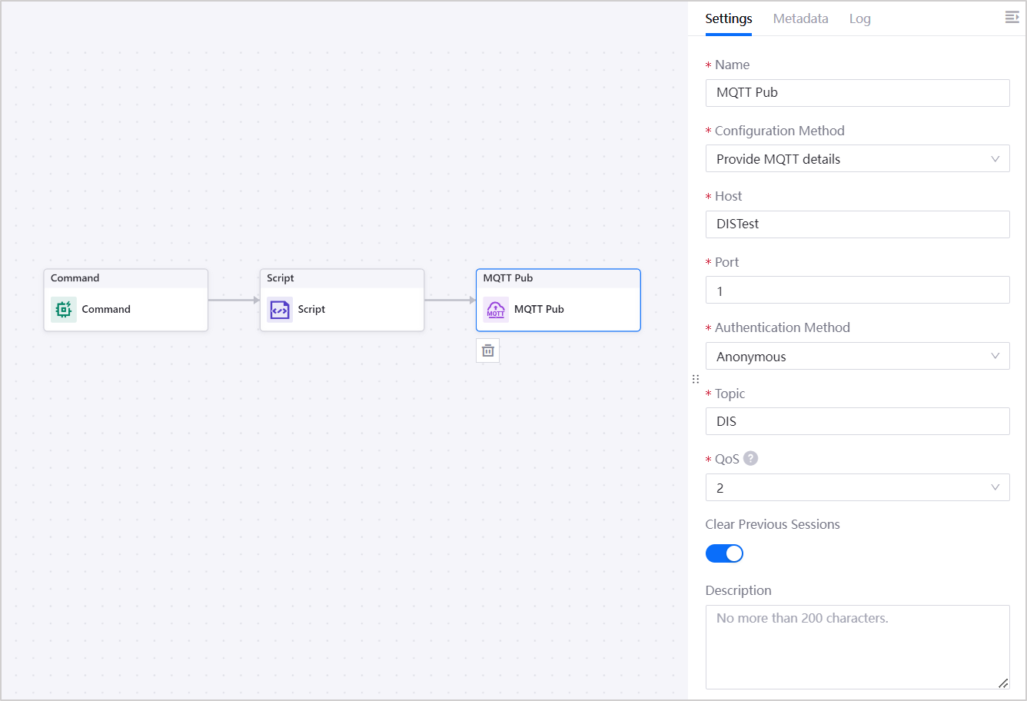Click the Host input field

pyautogui.click(x=857, y=224)
